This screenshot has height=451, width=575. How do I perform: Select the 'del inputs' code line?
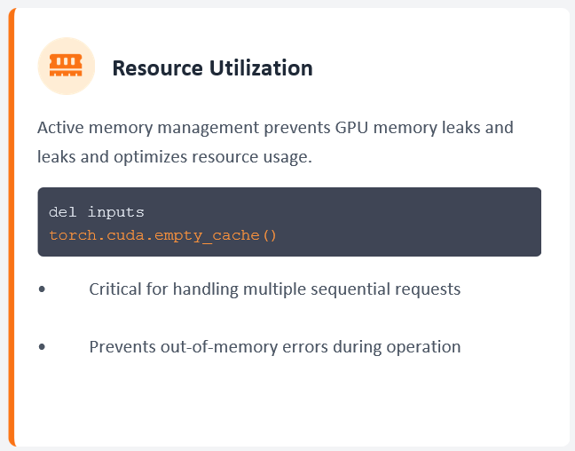[96, 212]
